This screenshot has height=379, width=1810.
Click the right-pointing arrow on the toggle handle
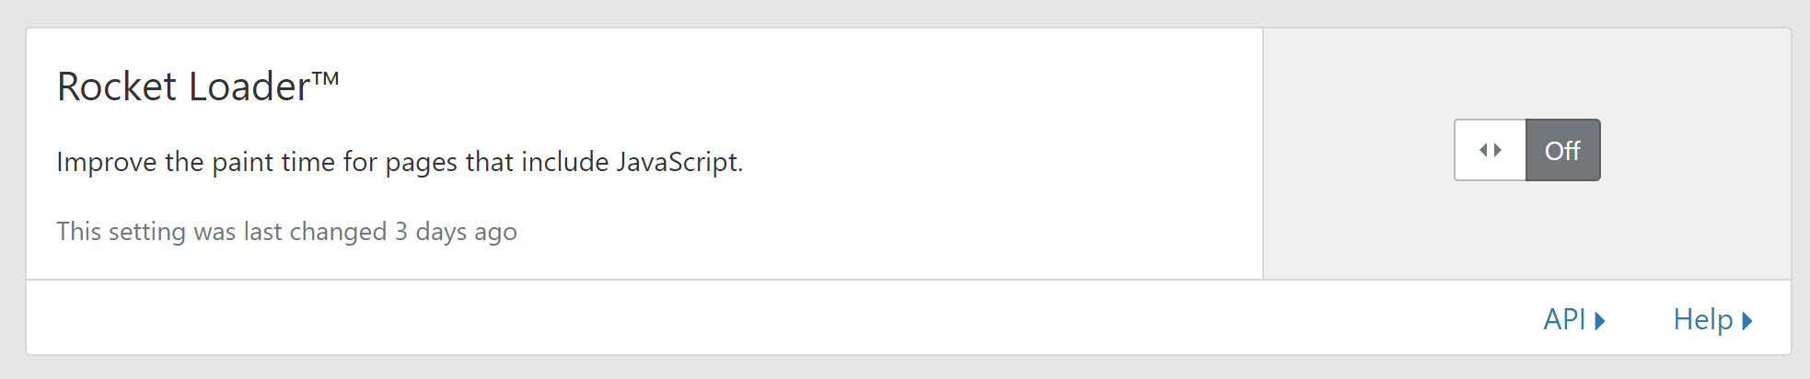click(x=1498, y=150)
